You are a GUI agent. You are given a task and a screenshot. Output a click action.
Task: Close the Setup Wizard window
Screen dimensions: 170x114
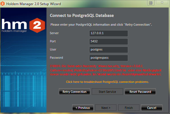[162, 2]
